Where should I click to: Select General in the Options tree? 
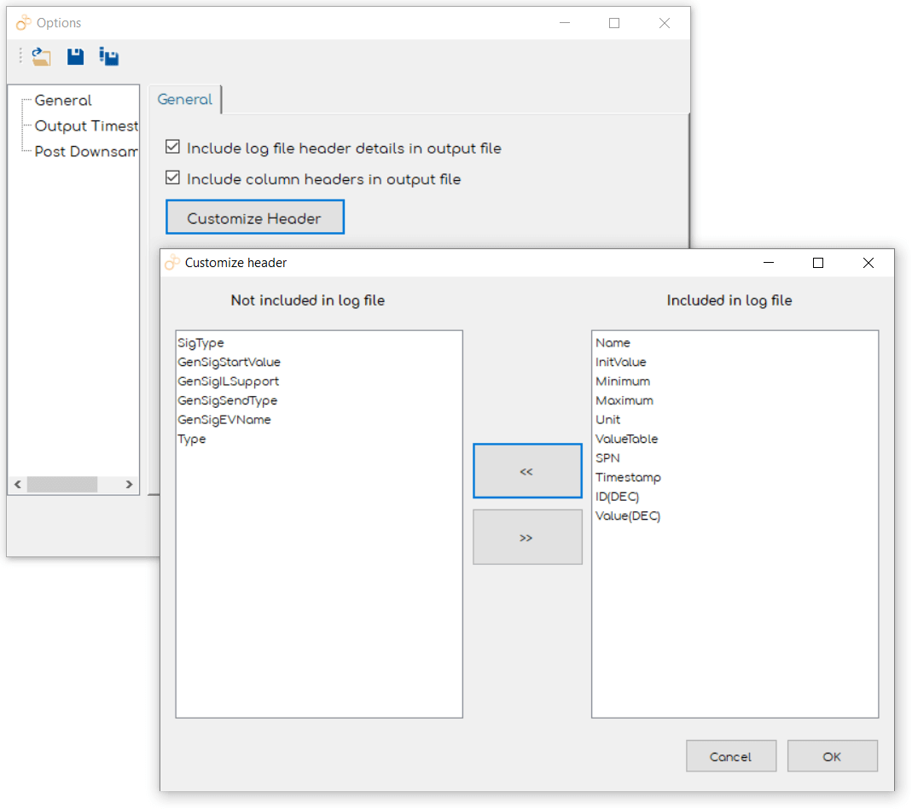point(63,101)
